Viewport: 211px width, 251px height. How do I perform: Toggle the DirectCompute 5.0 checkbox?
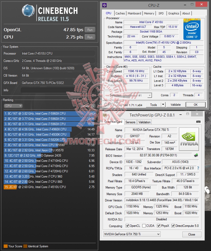pyautogui.click(x=173, y=226)
